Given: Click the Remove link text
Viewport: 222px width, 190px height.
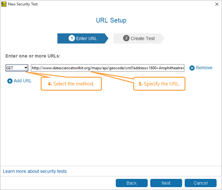Looking at the screenshot, I should [204, 68].
